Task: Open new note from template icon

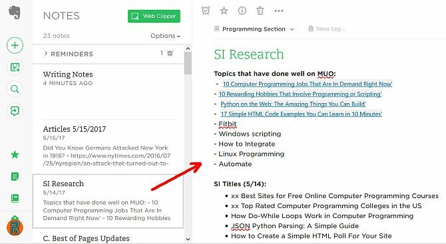Action: point(15,67)
